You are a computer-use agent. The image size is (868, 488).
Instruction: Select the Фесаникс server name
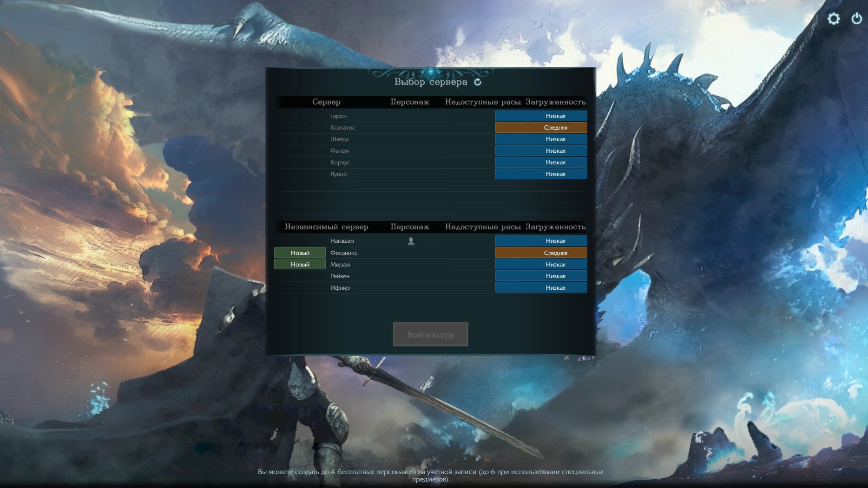(343, 253)
